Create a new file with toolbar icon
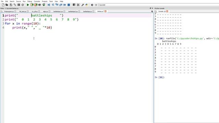 (x=3, y=5)
